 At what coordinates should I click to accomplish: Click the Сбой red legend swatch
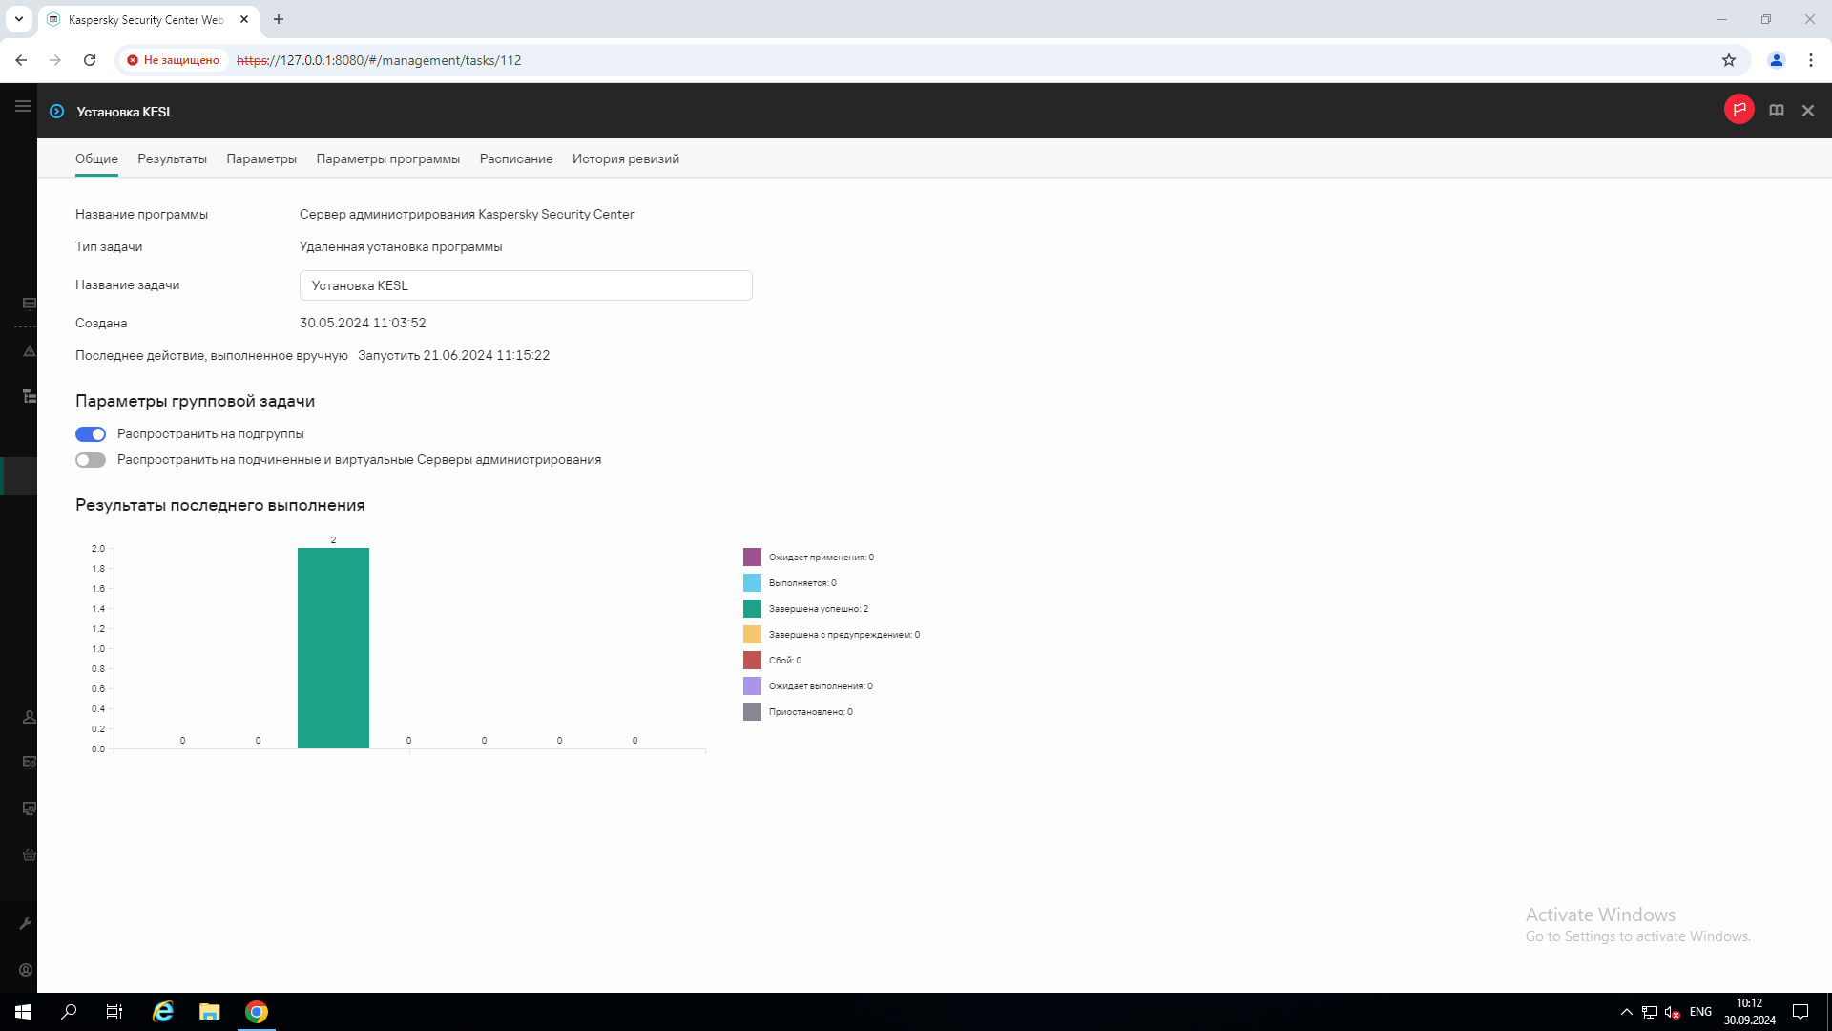pyautogui.click(x=752, y=661)
